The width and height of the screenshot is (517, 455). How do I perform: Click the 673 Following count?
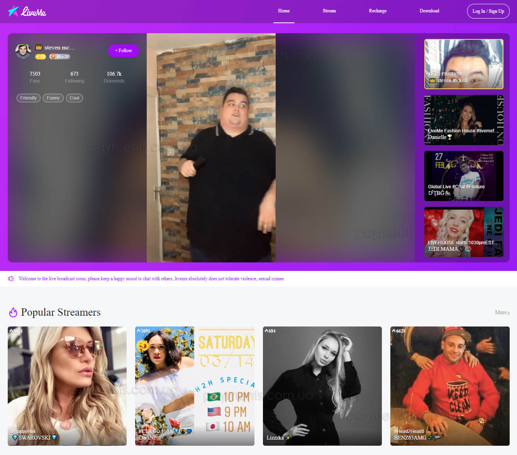75,77
